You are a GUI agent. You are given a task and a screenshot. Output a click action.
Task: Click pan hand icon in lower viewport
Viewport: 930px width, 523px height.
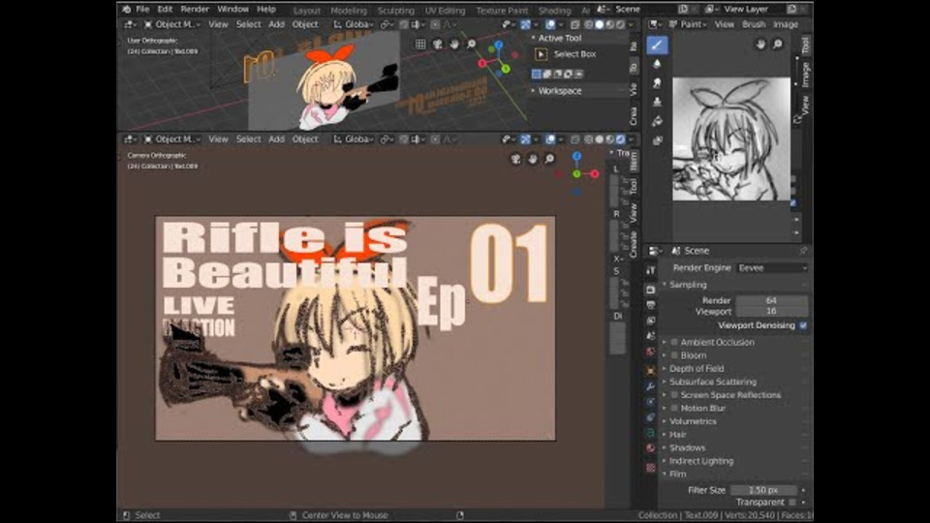click(x=533, y=159)
